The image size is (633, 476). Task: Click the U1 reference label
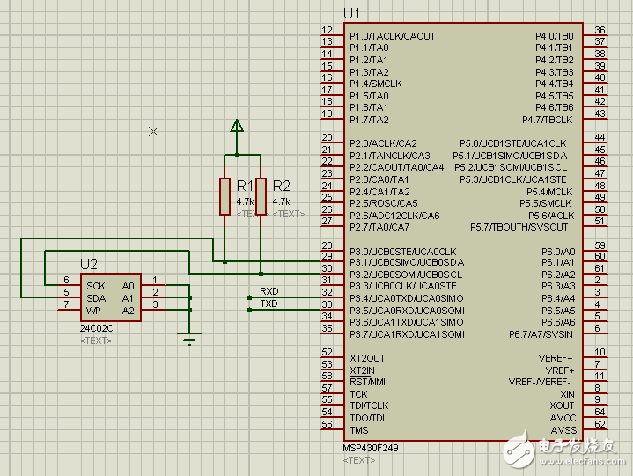351,14
